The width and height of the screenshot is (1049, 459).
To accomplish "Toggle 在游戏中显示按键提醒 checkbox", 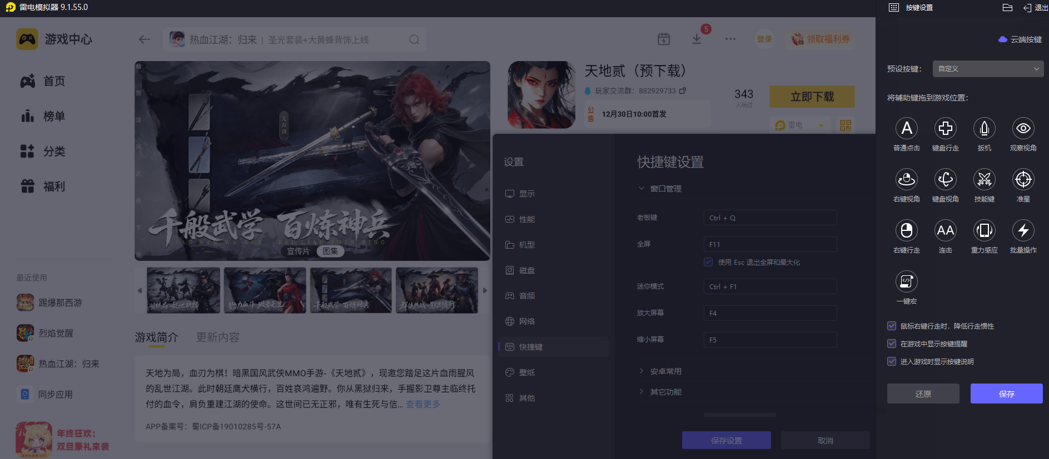I will (x=892, y=344).
